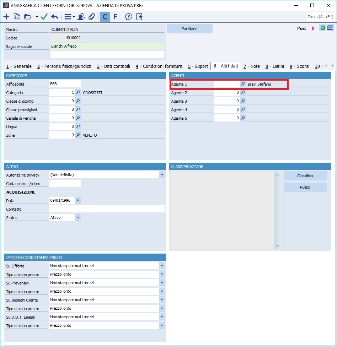The height and width of the screenshot is (347, 337).
Task: Open the 4 - Condizioni fornitura tab
Action: pyautogui.click(x=159, y=66)
